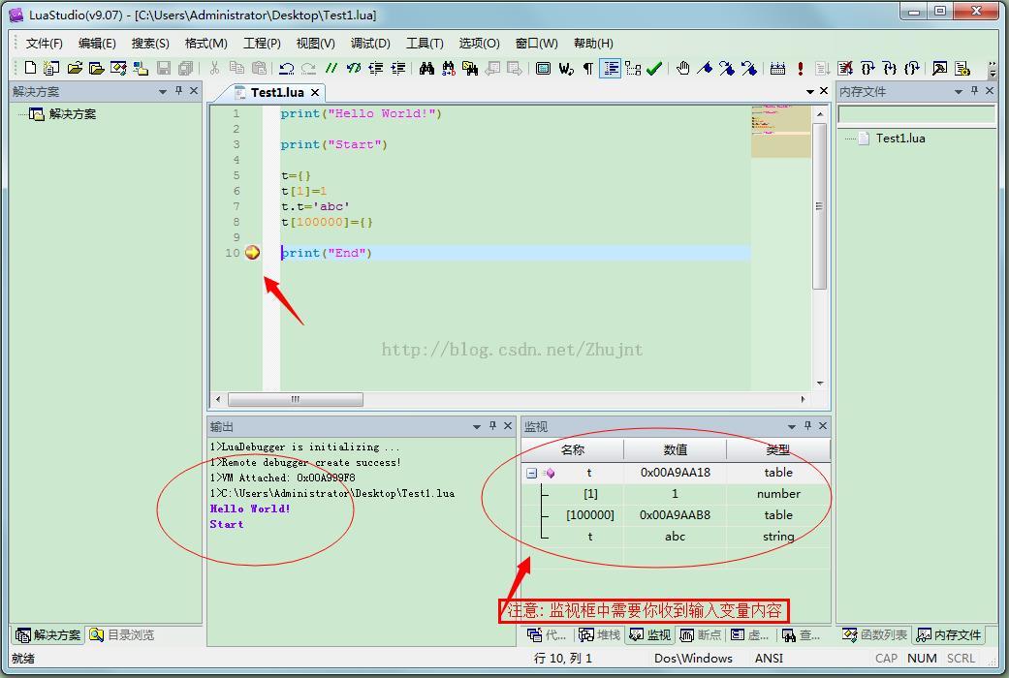This screenshot has height=678, width=1009.
Task: Click the 内存文件 search input field
Action: 916,114
